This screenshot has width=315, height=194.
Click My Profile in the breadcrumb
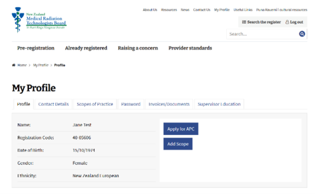[x=41, y=65]
